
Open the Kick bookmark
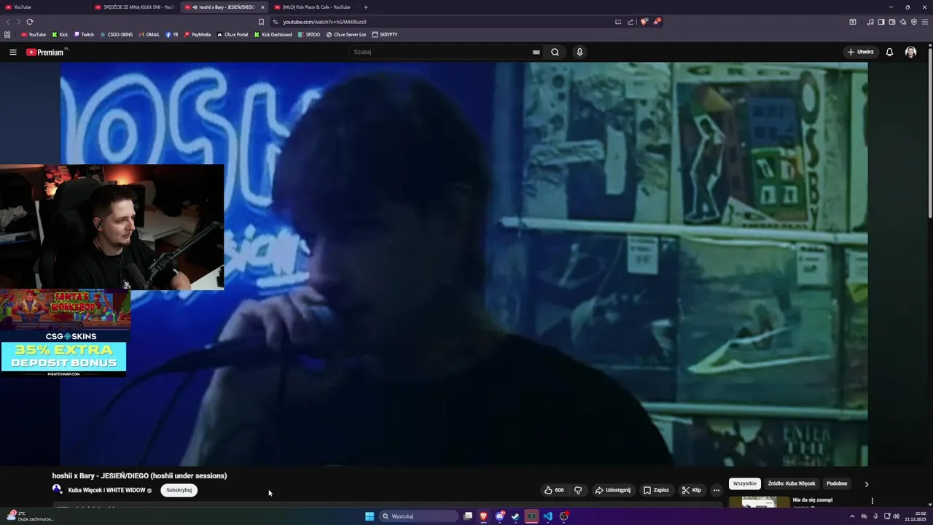[60, 34]
